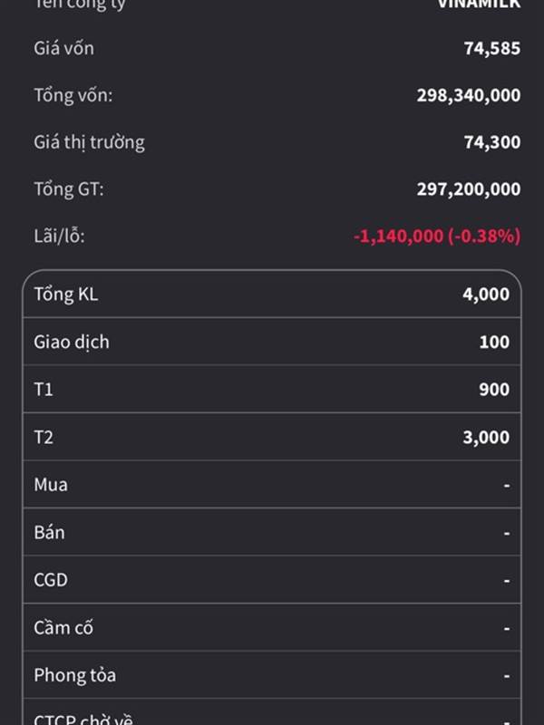
Task: Tap the Tổng GT label
Action: [x=69, y=189]
